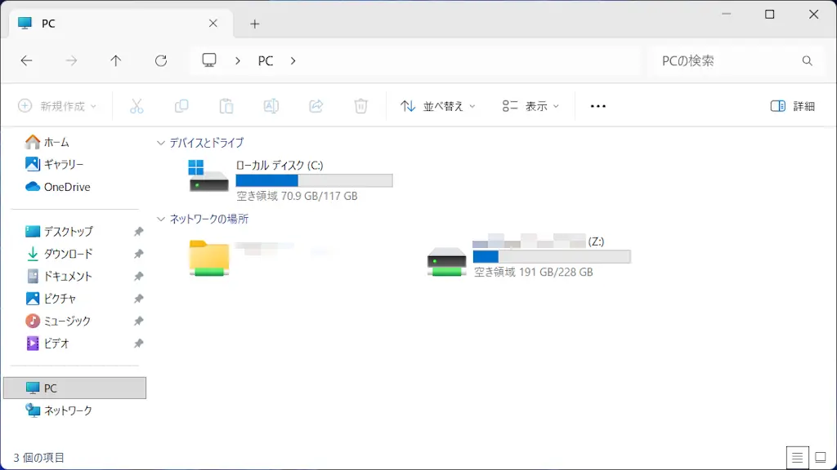Click the Cut scissors icon in toolbar

pos(137,106)
